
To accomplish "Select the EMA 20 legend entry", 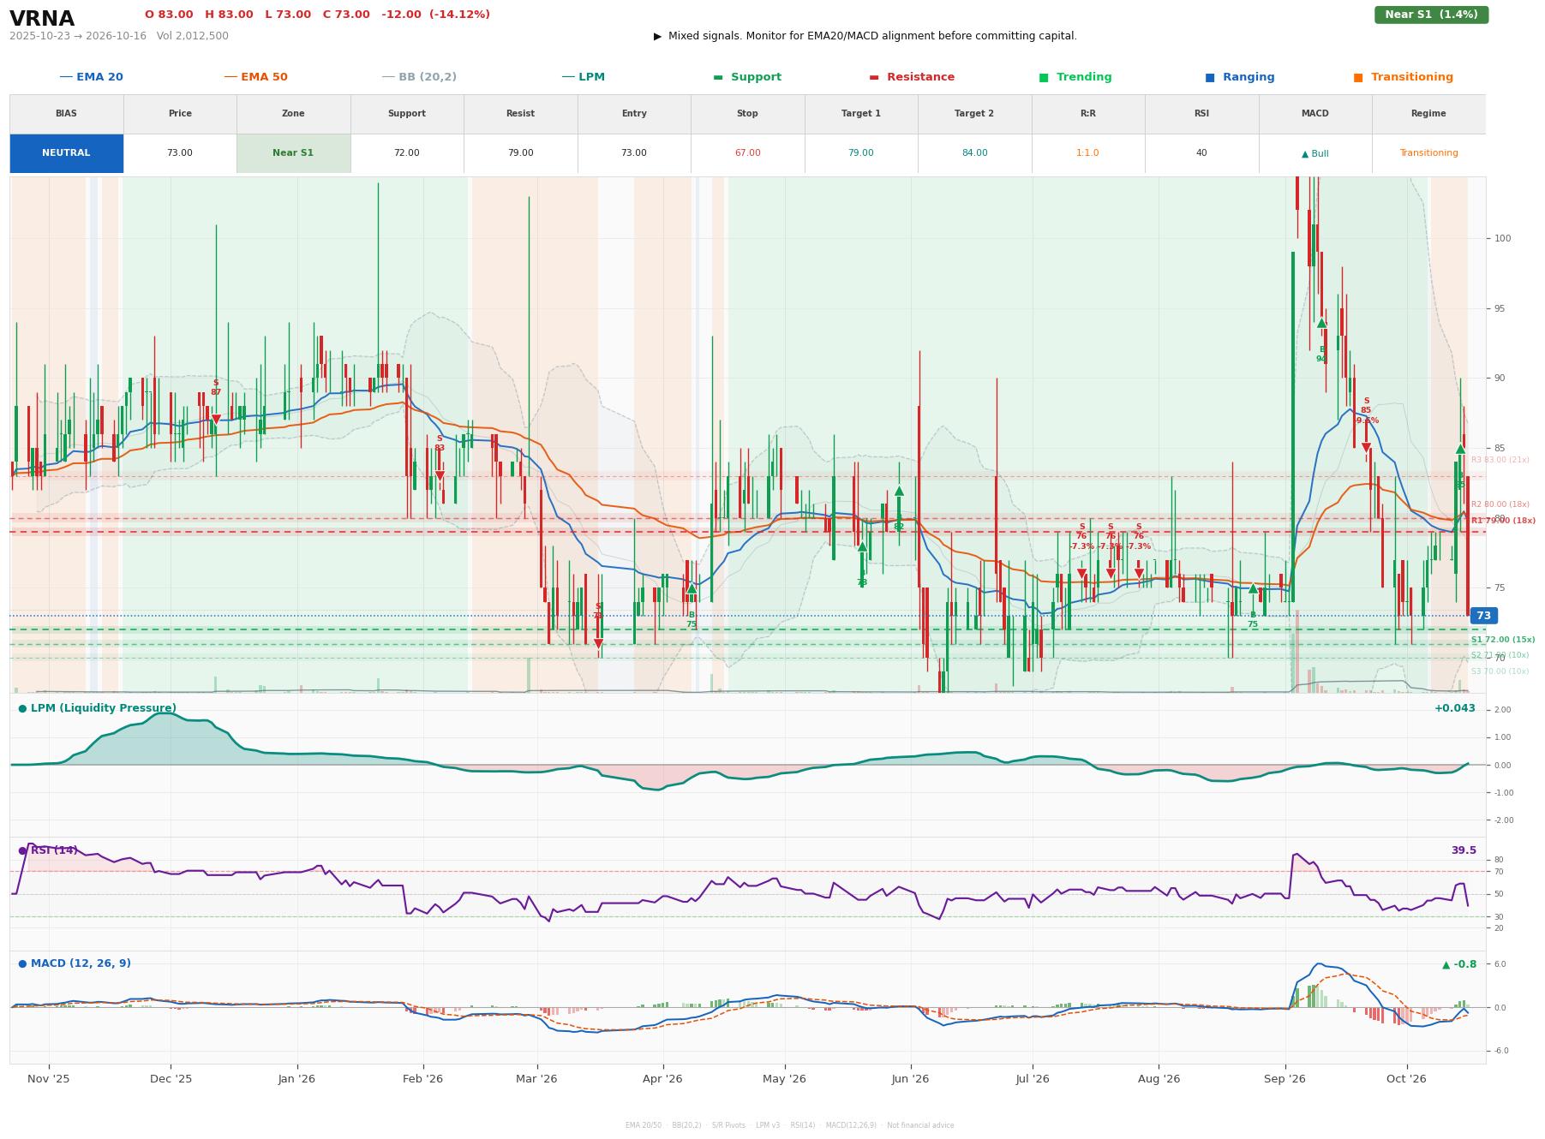I will coord(91,77).
